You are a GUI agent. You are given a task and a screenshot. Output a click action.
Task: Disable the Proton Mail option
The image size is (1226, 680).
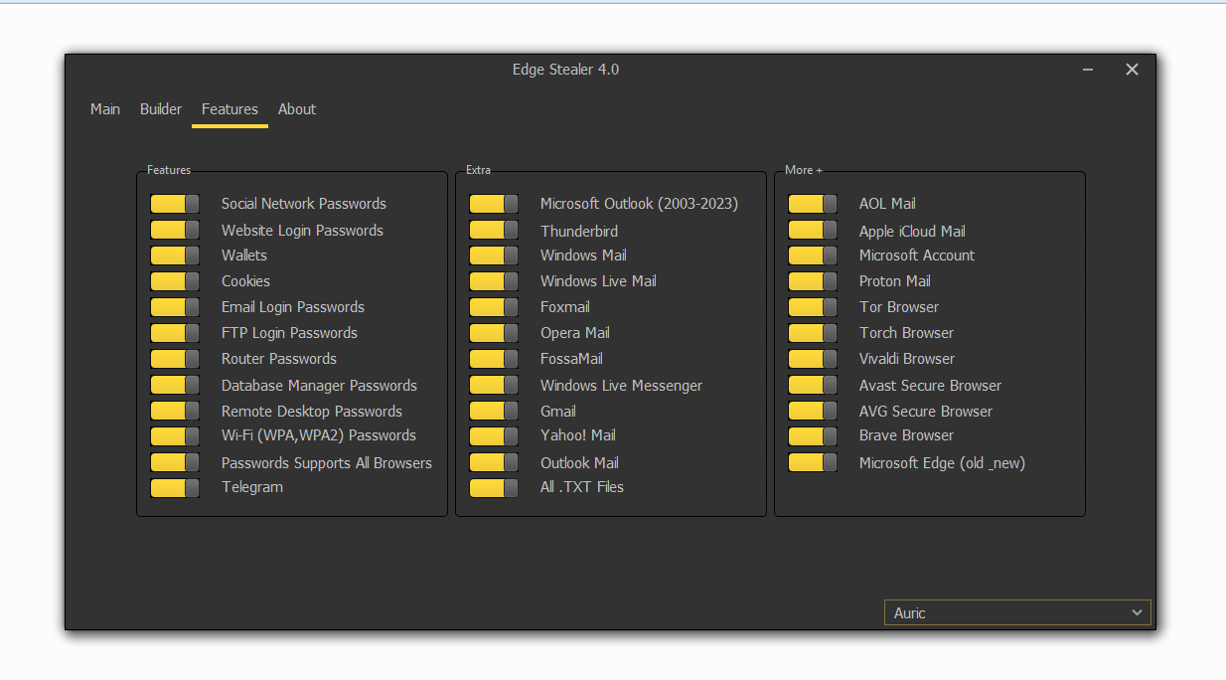[813, 280]
